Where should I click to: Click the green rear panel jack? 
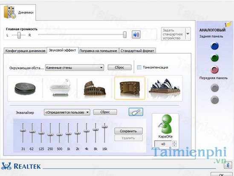click(214, 58)
